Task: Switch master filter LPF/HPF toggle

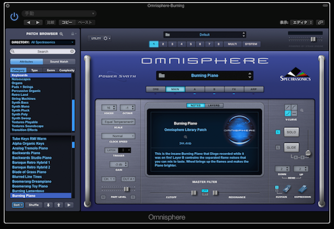Action: tap(205, 192)
